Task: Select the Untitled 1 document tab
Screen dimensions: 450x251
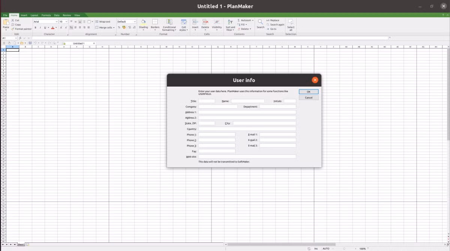Action: pyautogui.click(x=79, y=43)
